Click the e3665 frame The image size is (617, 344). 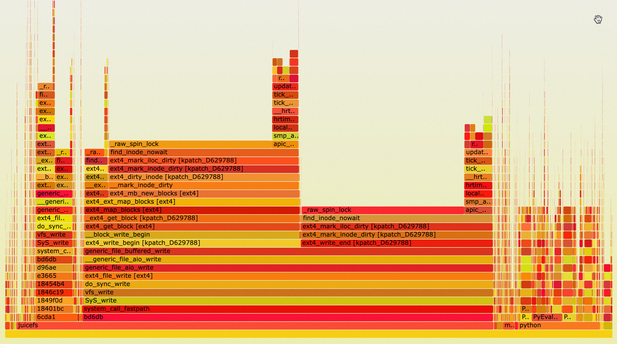tap(54, 276)
